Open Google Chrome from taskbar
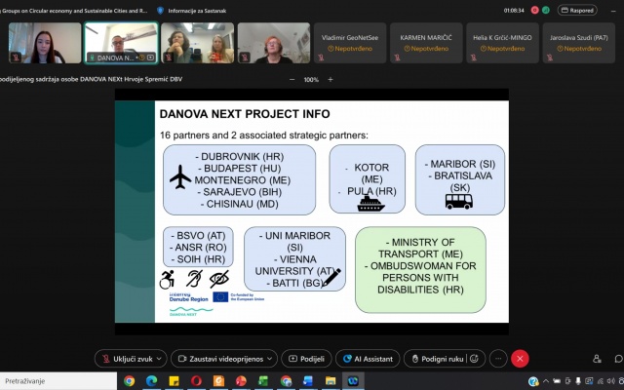Viewport: 624px width, 390px height. 129,381
